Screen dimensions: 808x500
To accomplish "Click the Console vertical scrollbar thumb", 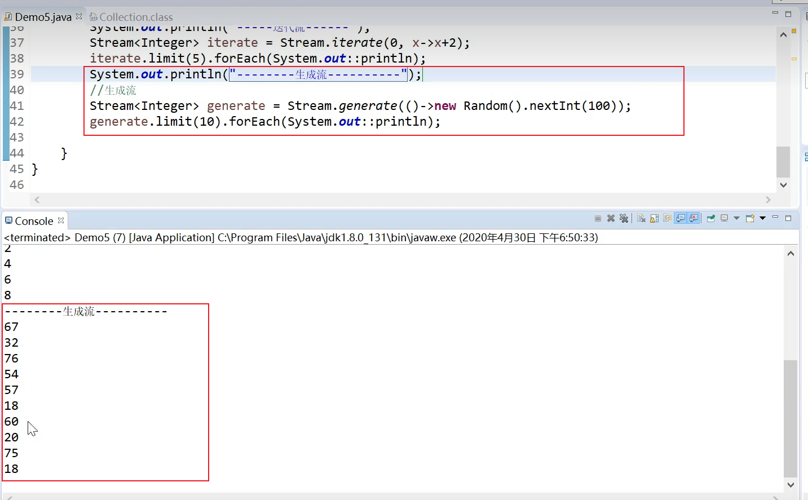I will point(791,418).
